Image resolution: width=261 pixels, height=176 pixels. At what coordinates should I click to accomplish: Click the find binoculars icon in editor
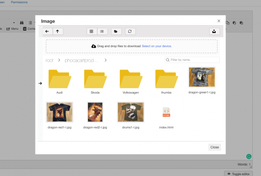22,23
